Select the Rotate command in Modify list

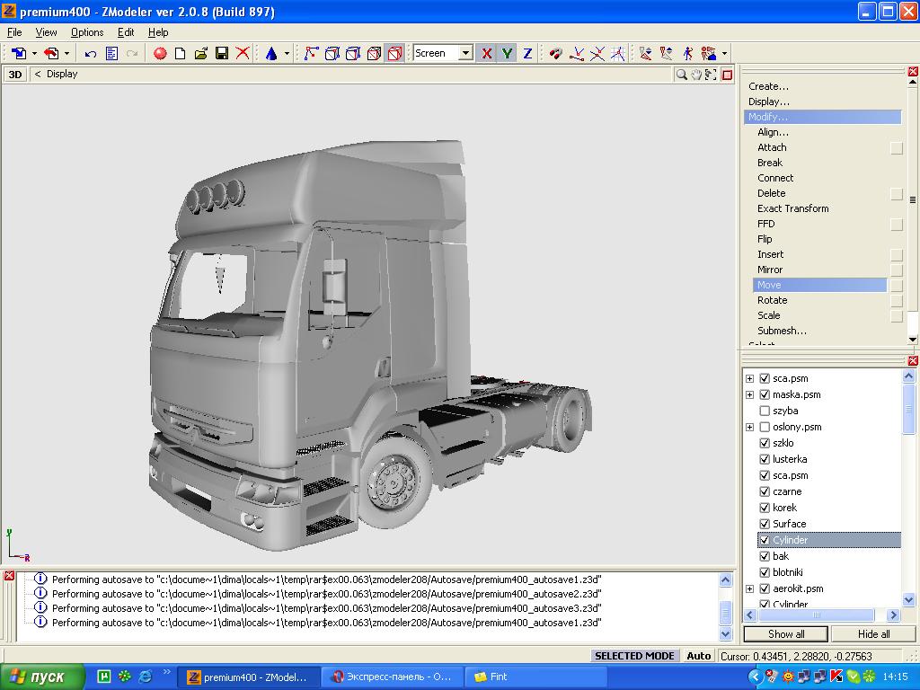point(772,300)
